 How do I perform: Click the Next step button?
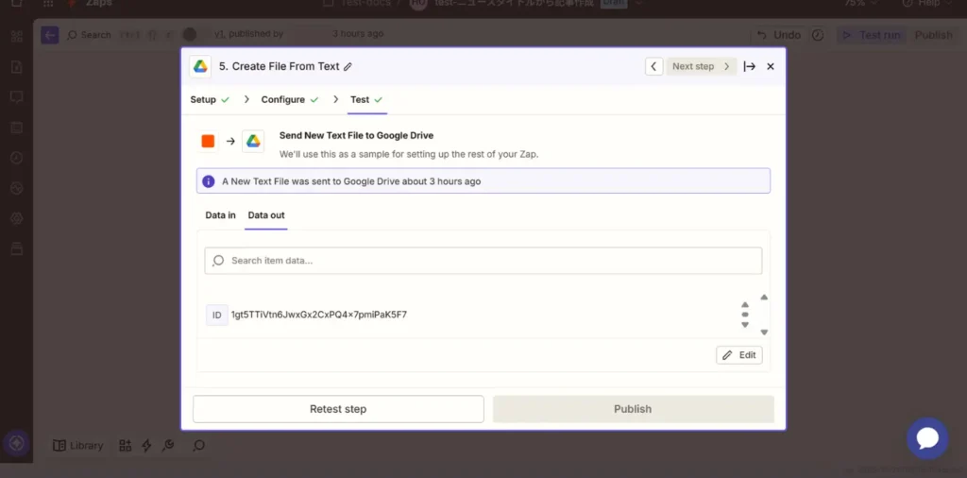(701, 67)
